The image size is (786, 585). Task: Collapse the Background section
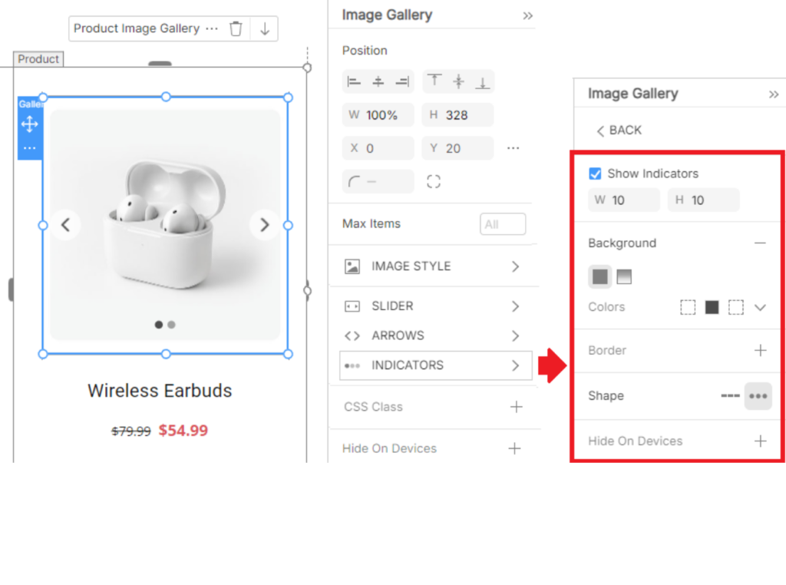pyautogui.click(x=760, y=243)
